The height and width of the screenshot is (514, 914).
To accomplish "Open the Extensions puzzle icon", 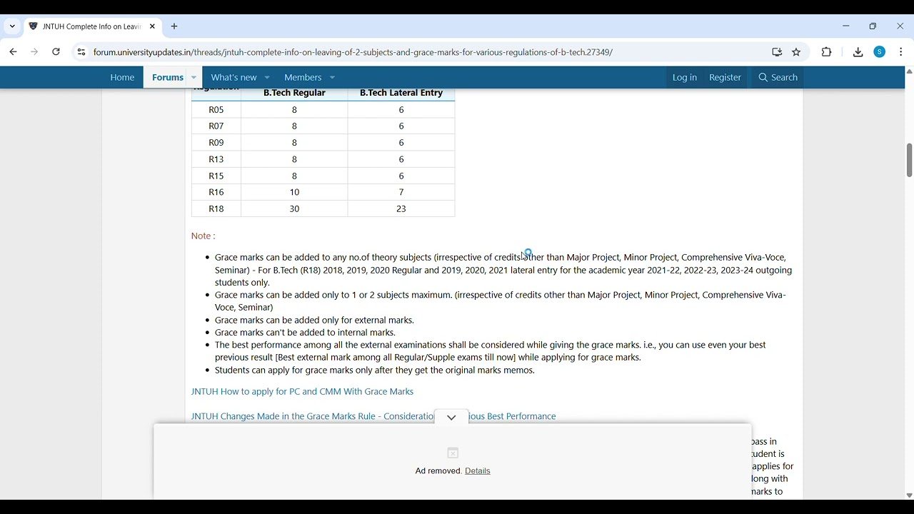I will 827,52.
